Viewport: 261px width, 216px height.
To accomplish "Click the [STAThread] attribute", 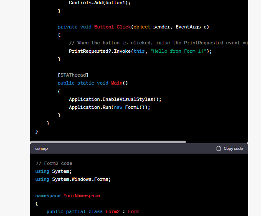I will pyautogui.click(x=73, y=75).
